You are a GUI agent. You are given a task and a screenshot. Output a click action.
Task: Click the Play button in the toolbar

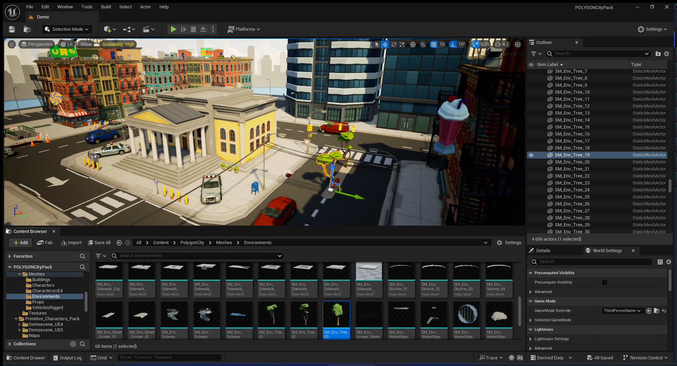(x=173, y=29)
